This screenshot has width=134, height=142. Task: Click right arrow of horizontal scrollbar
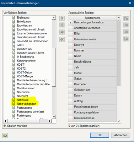[x=50, y=121]
